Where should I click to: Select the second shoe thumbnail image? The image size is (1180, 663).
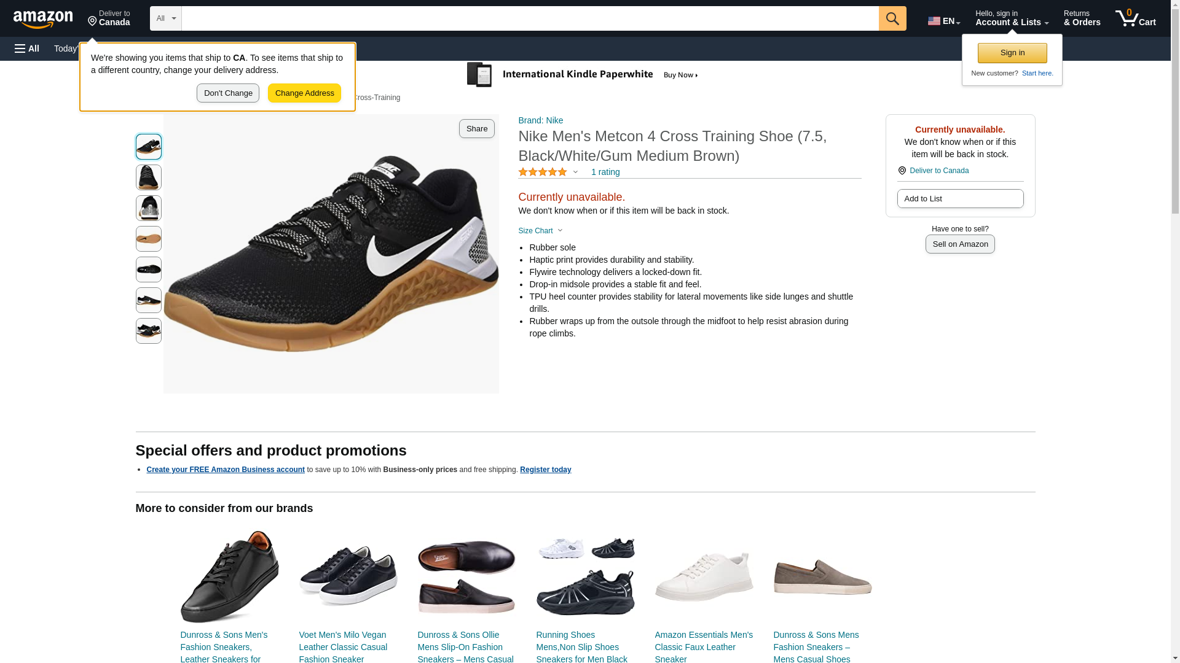pos(149,177)
